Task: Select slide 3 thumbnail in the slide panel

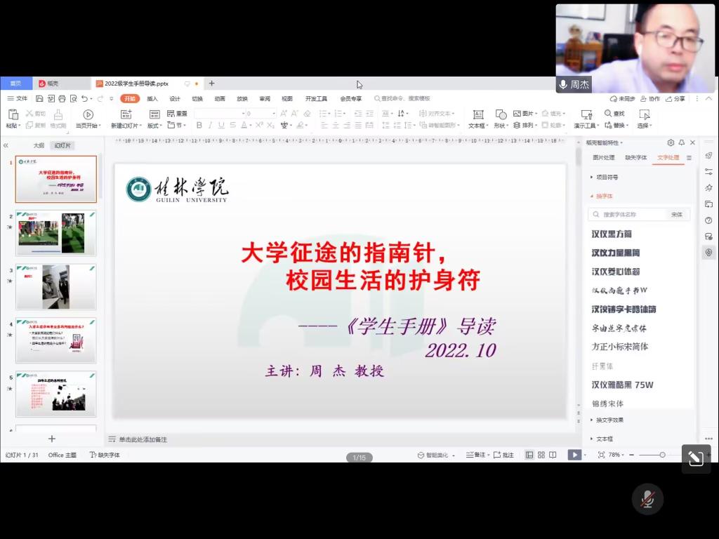Action: (56, 286)
